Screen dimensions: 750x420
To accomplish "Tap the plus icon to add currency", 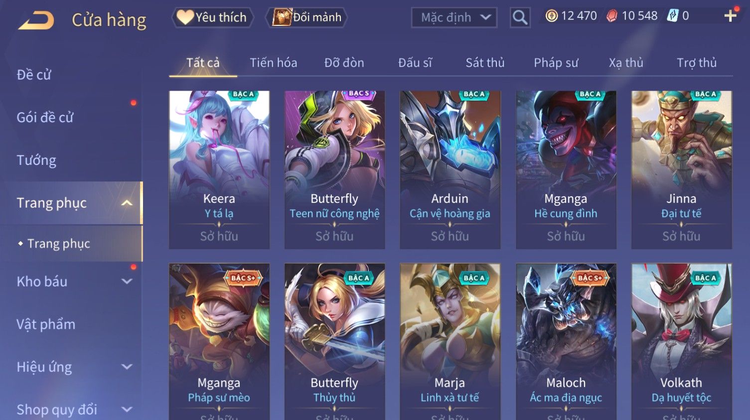I will coord(730,16).
